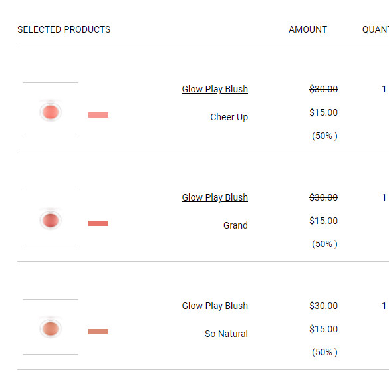Click the Grand shade name
Image resolution: width=389 pixels, height=388 pixels.
235,225
